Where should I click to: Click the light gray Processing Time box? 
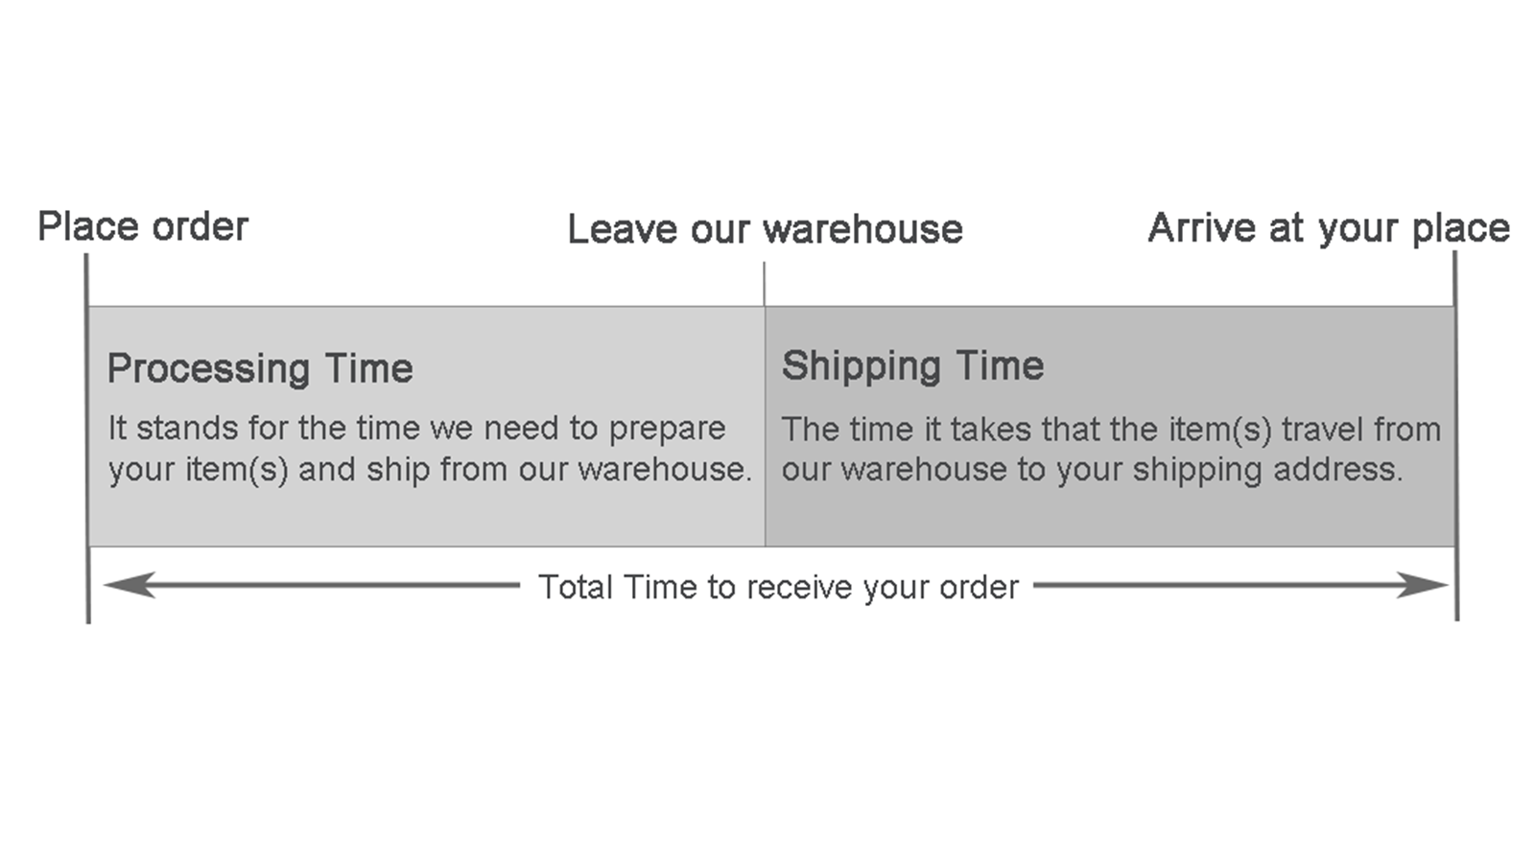[426, 427]
